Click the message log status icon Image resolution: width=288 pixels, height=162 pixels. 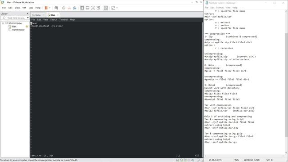coord(198,160)
